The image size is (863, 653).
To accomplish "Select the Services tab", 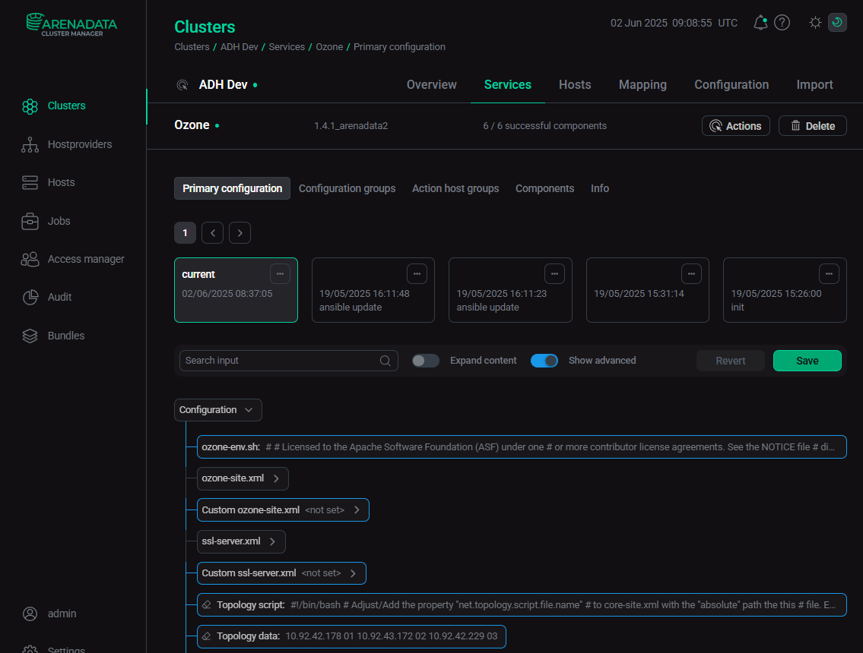I will click(507, 84).
